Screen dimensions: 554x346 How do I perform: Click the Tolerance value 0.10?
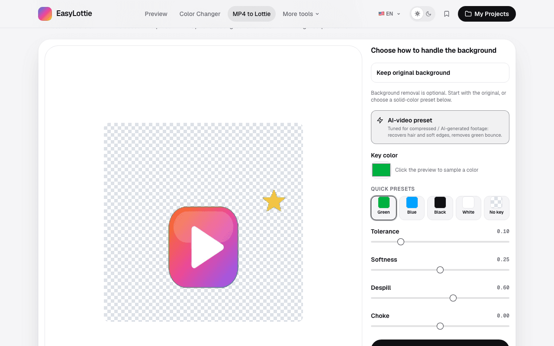pyautogui.click(x=503, y=231)
